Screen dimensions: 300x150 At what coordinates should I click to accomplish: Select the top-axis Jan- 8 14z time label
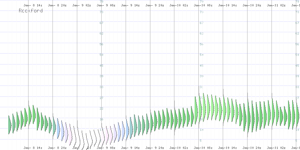(33, 6)
